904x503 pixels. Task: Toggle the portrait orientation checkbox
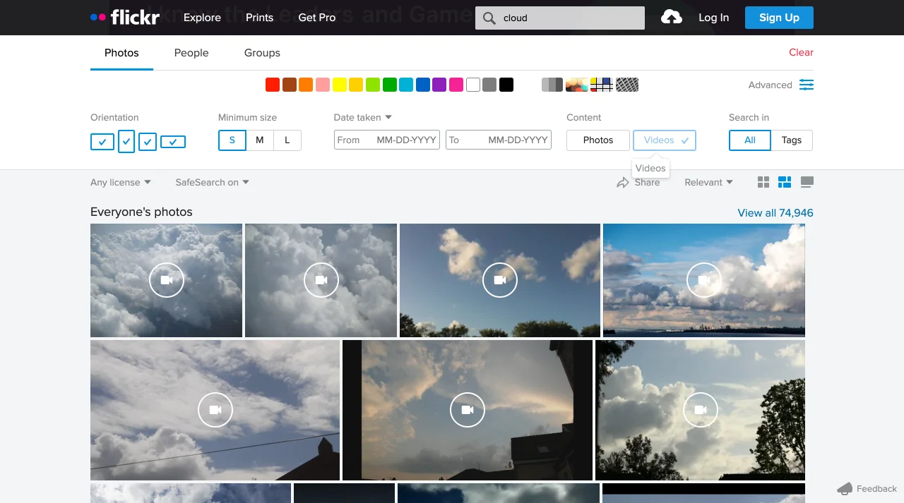pos(126,142)
